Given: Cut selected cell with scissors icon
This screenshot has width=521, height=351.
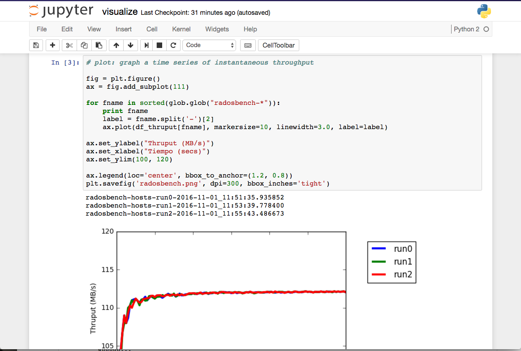Looking at the screenshot, I should click(x=69, y=45).
